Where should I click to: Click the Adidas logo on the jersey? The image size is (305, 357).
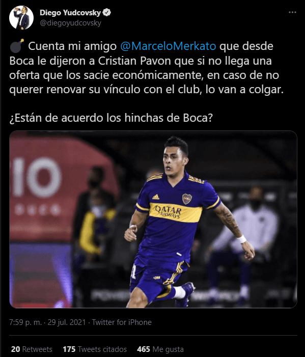point(156,197)
